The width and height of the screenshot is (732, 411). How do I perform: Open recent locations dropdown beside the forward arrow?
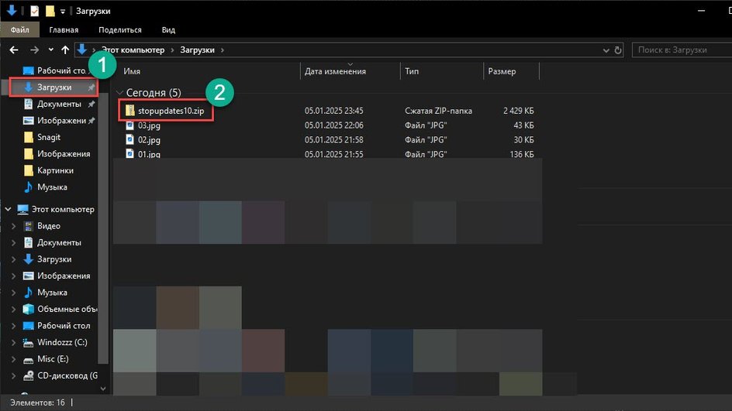pos(51,50)
